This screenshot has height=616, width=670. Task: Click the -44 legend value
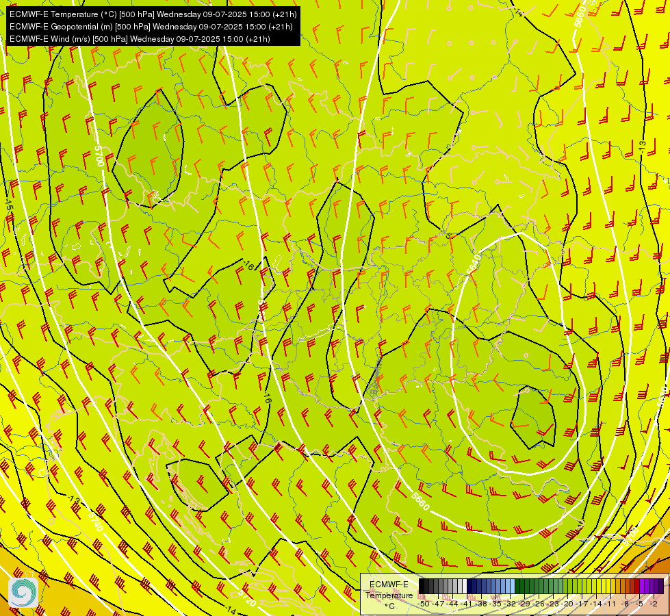tap(452, 604)
